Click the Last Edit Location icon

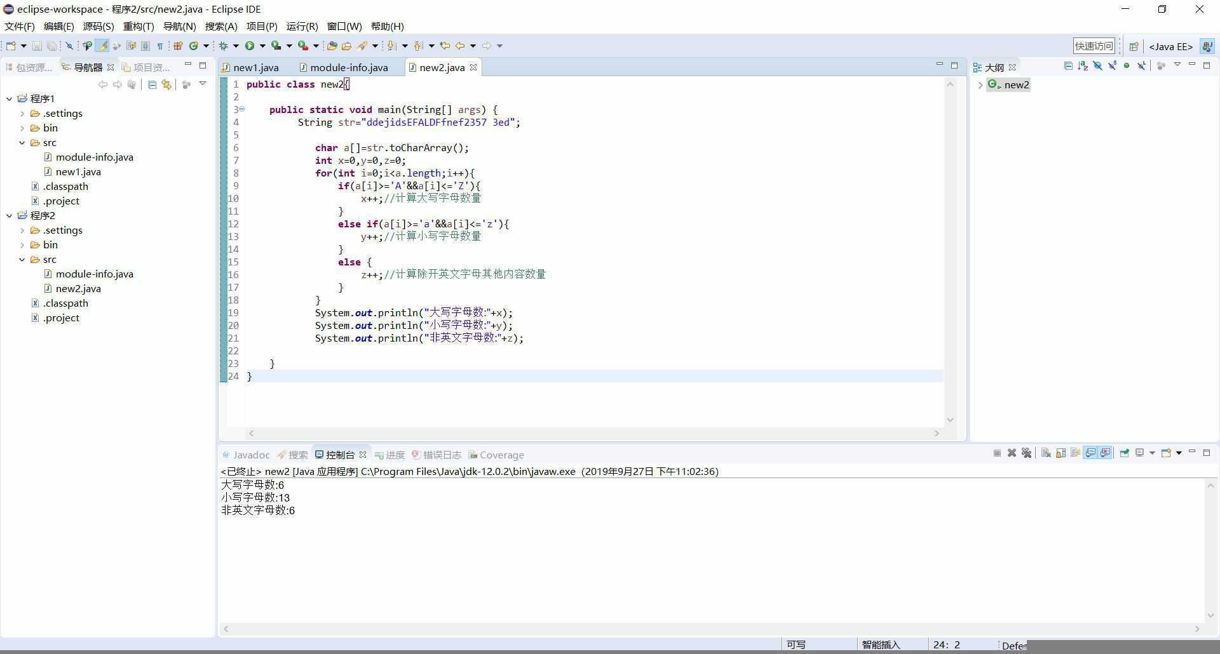tap(445, 46)
